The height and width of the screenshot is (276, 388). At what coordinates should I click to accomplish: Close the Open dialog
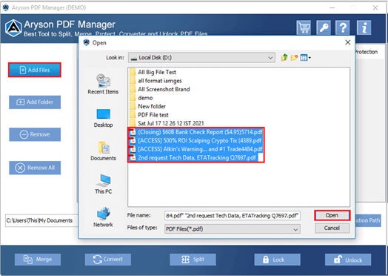pyautogui.click(x=348, y=42)
